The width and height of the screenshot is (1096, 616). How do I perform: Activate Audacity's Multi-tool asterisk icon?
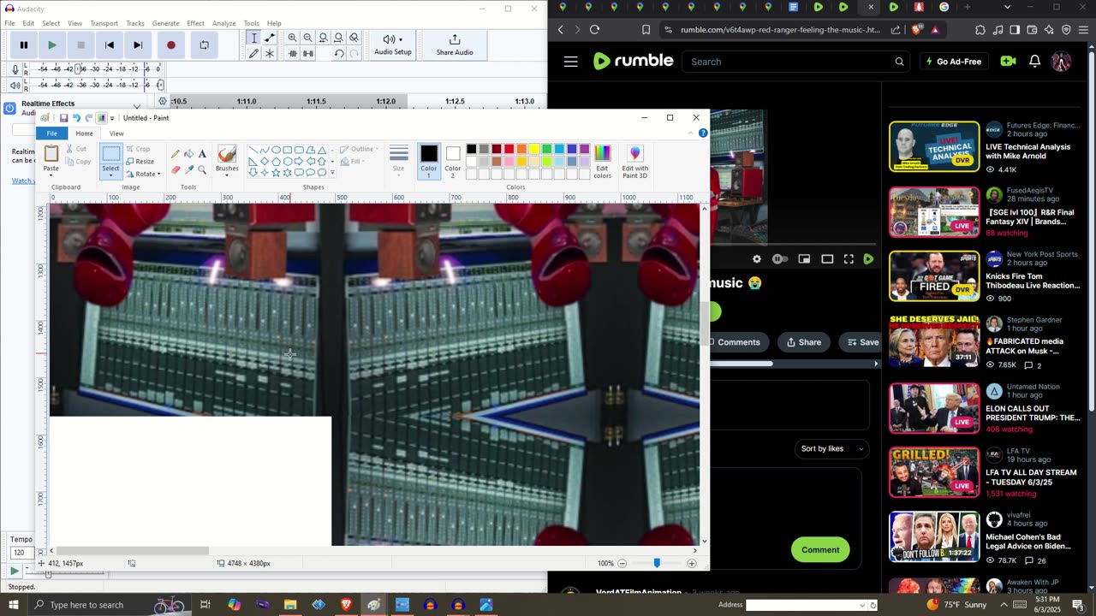tap(270, 53)
